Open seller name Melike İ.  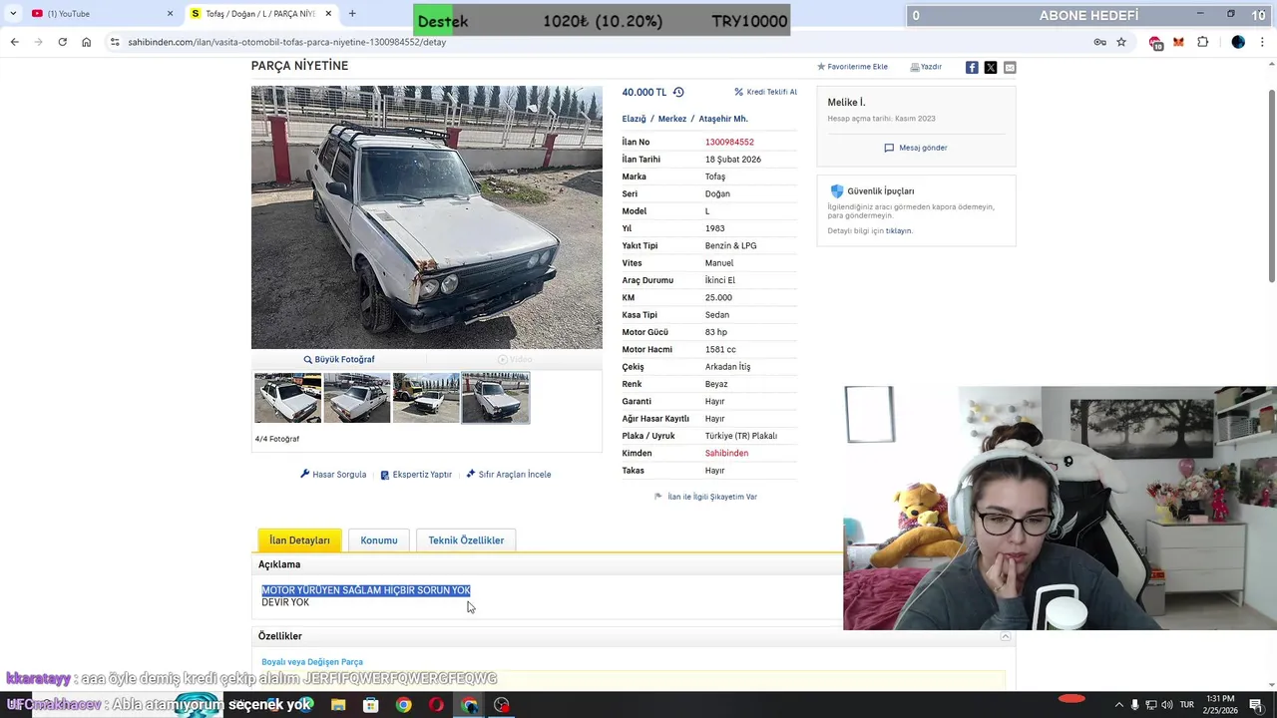(846, 102)
